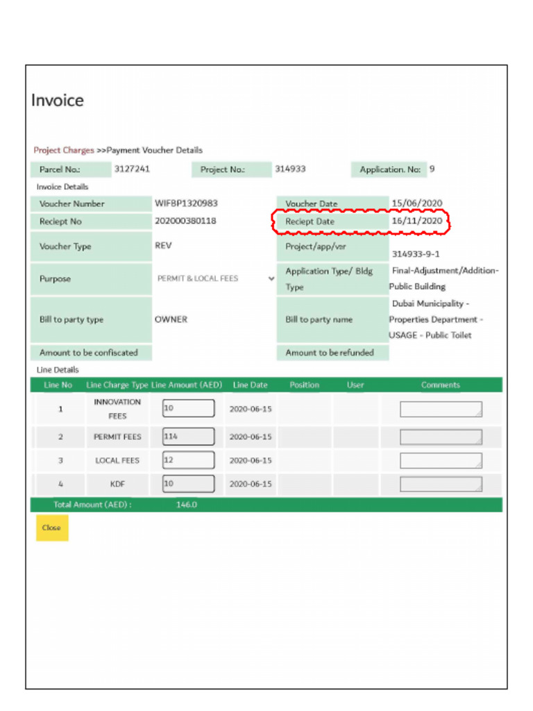Screen dimensions: 533x711
Task: Click the Permit Fees amount field showing 114
Action: [189, 436]
